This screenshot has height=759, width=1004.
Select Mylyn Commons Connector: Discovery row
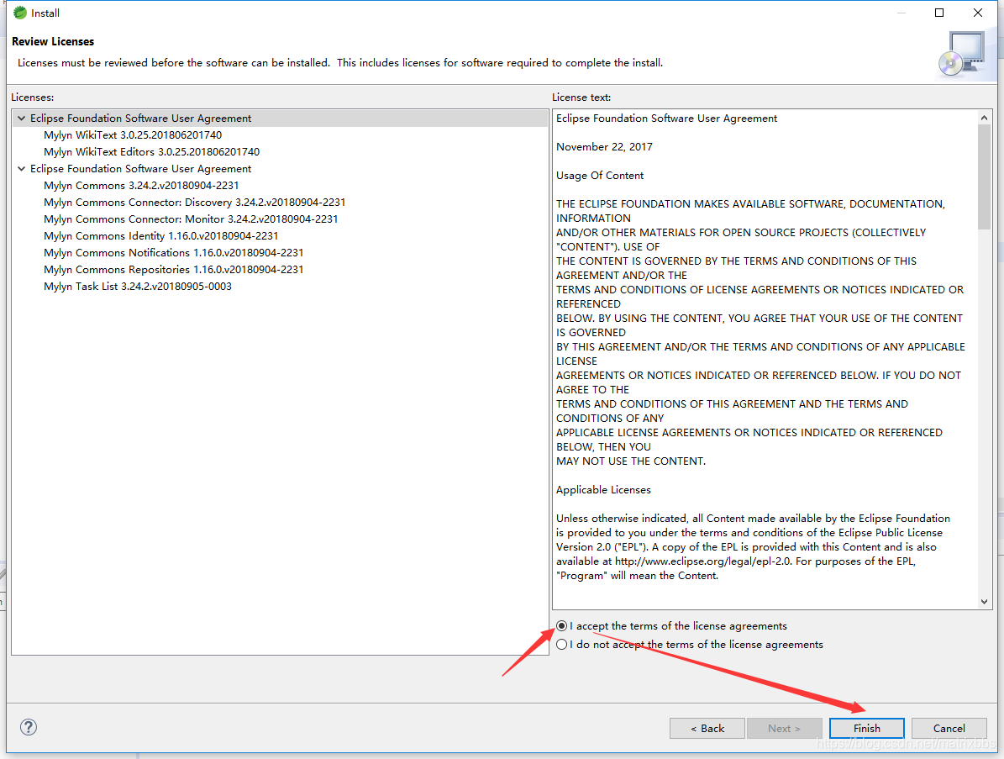click(x=195, y=203)
